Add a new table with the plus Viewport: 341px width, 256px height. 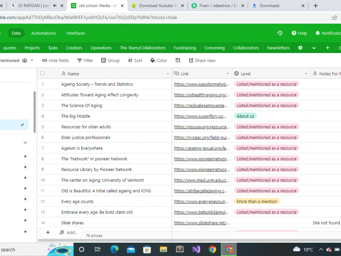tap(327, 48)
